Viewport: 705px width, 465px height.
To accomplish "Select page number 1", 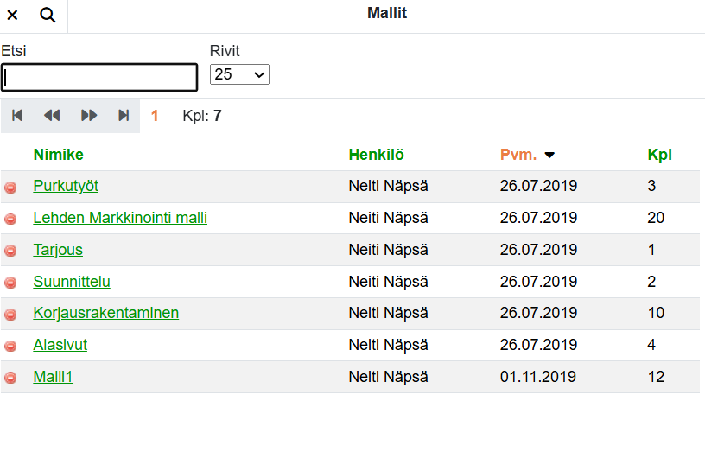I will click(155, 116).
